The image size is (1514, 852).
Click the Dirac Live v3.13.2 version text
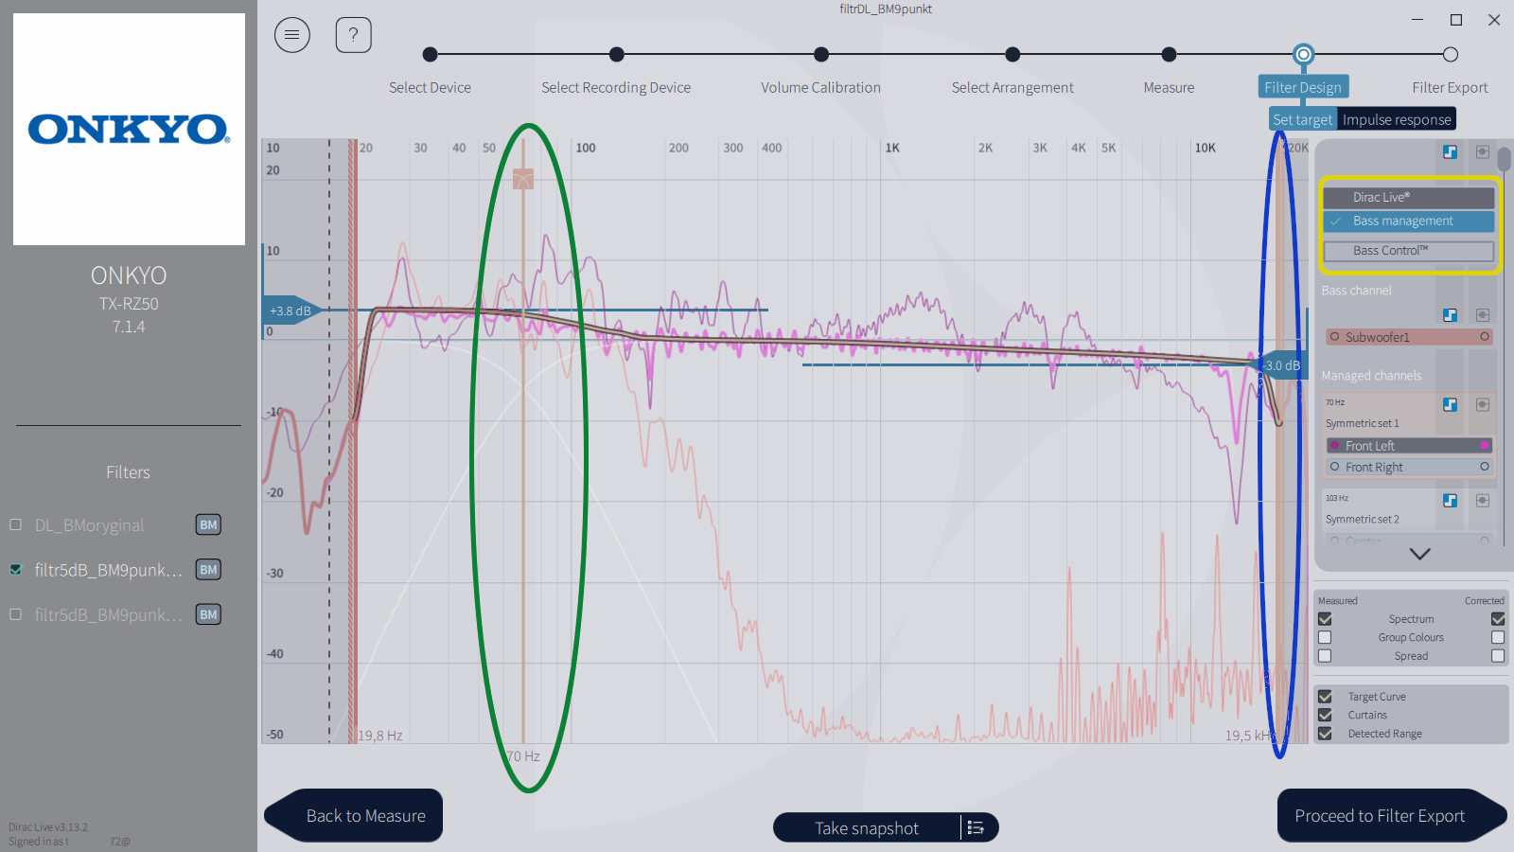48,826
